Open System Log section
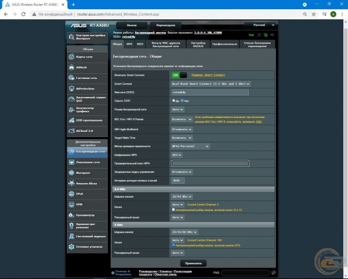Image resolution: width=348 pixels, height=279 pixels. point(87,237)
